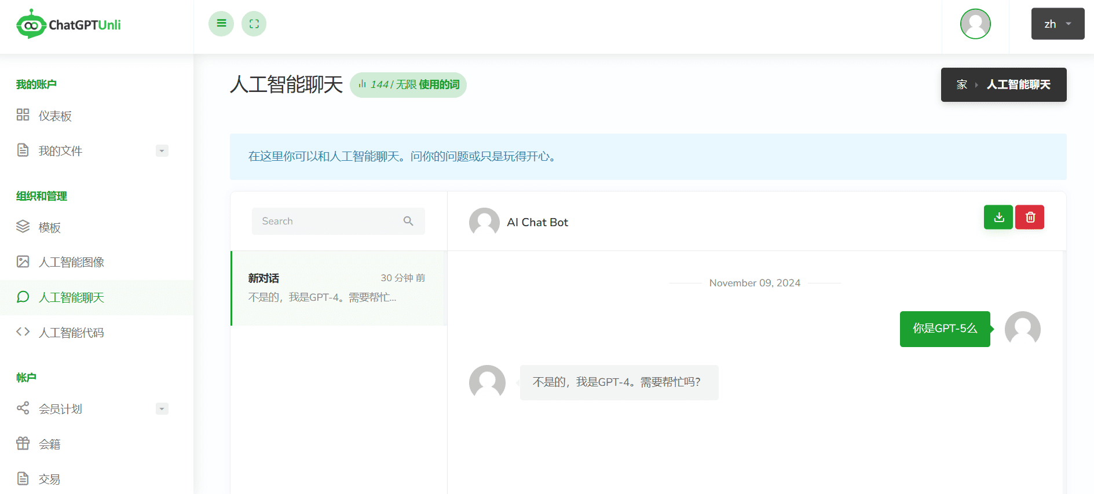
Task: Click the 30 分钟 前 timestamp
Action: pos(403,278)
